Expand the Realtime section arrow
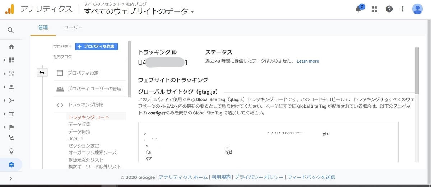Screen dimensions: 431x187 [x=5, y=74]
